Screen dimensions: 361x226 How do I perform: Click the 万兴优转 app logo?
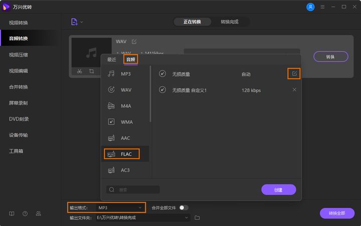(6, 7)
